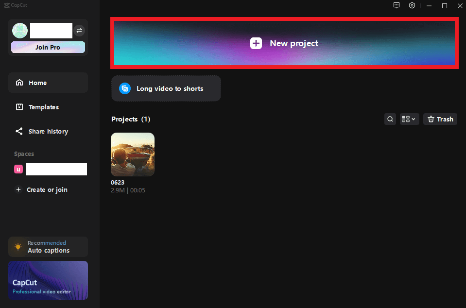This screenshot has height=308, width=466.
Task: Click the 2.9M | 00:05 project info
Action: click(128, 190)
